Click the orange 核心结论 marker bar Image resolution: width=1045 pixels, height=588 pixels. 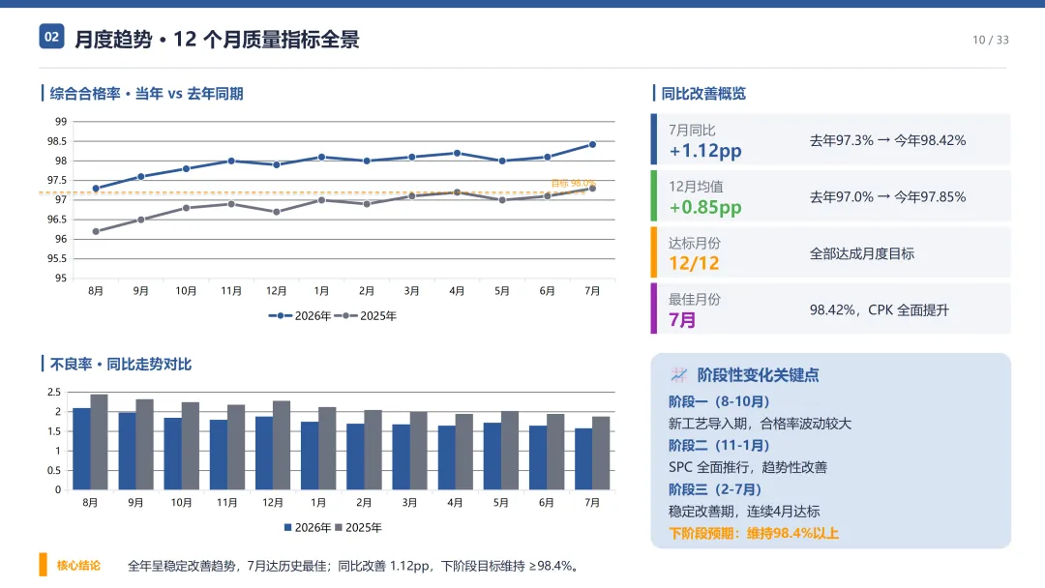[x=43, y=565]
